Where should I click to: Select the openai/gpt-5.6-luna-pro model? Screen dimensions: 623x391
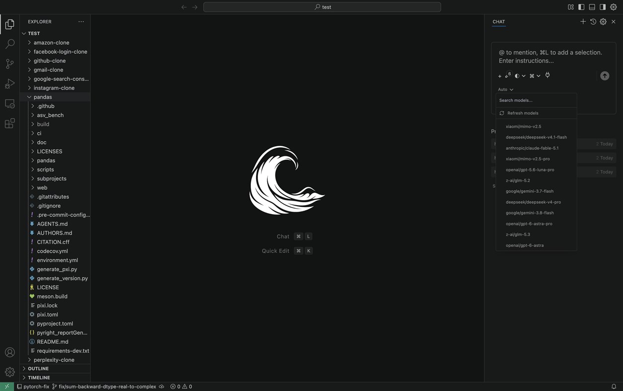point(536,169)
